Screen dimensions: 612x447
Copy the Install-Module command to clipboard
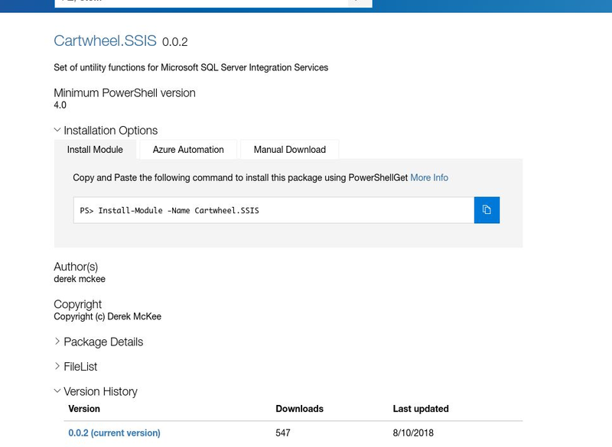click(x=487, y=210)
